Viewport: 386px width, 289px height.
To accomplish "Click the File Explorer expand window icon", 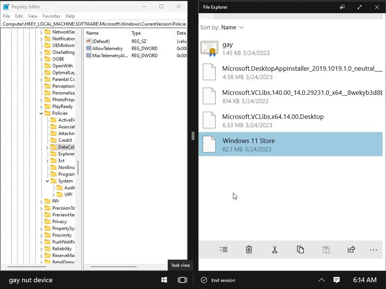I will click(359, 7).
